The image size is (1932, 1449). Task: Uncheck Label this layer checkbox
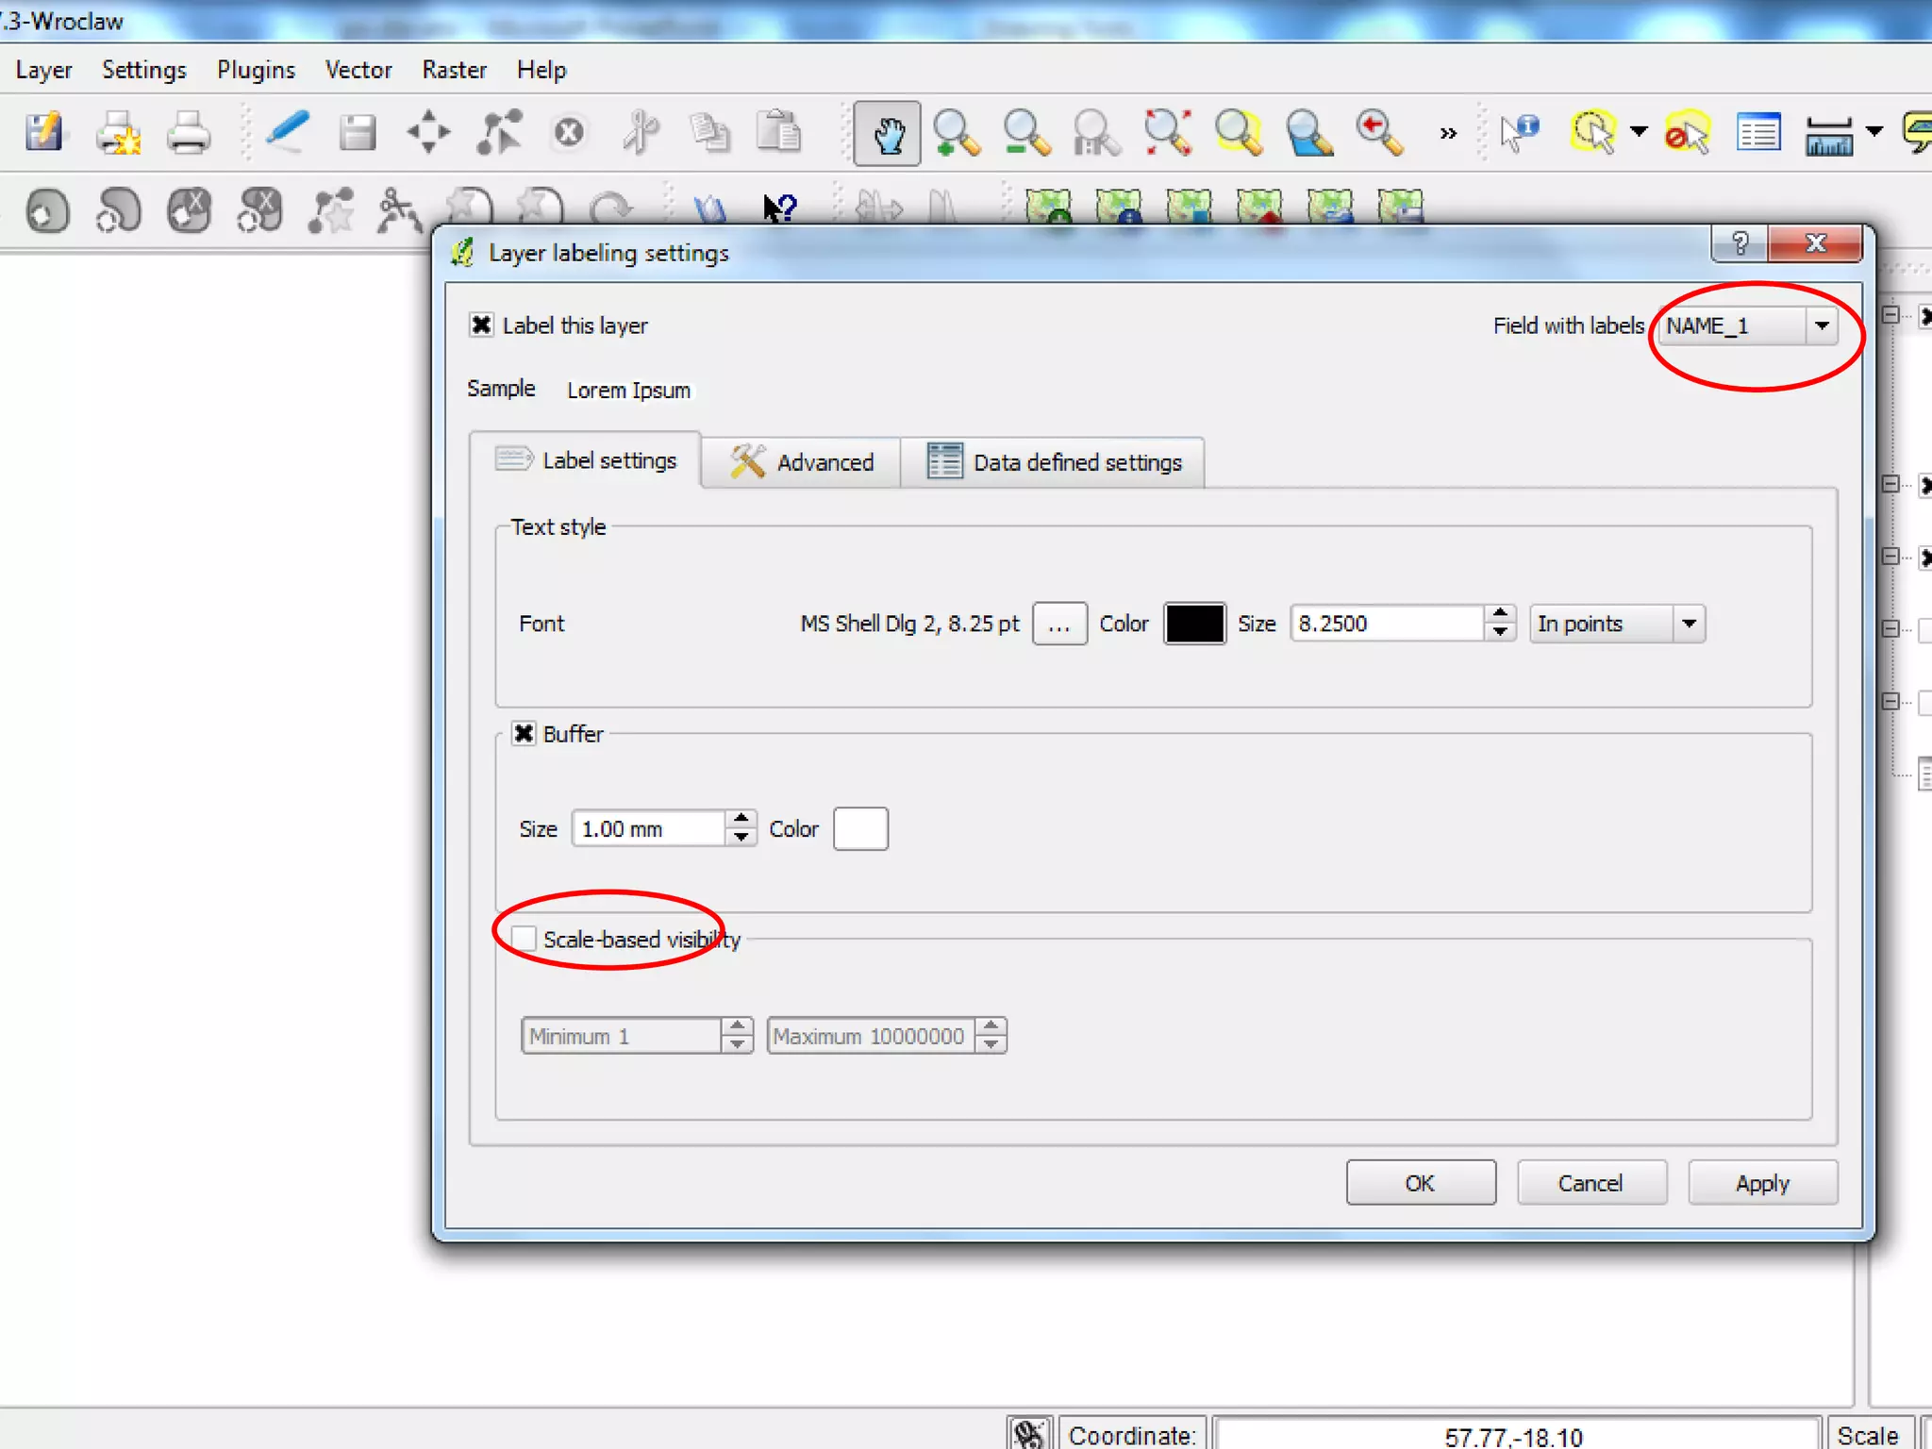pos(481,325)
